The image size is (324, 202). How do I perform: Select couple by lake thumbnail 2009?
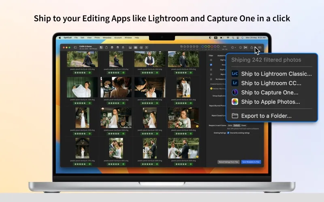tap(183, 148)
